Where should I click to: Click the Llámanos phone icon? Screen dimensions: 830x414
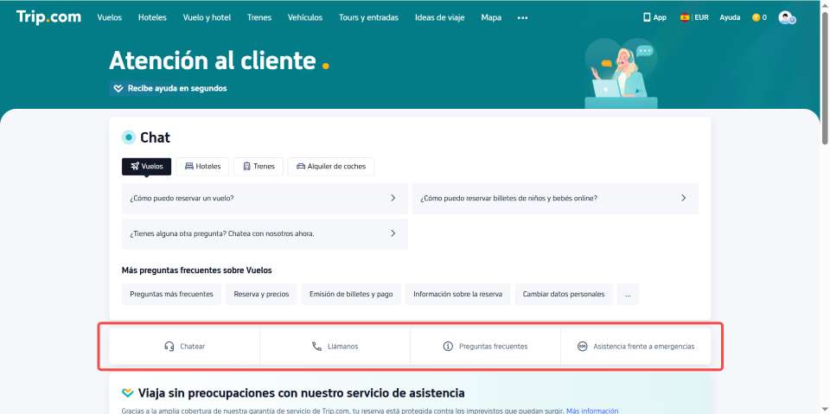pos(316,347)
